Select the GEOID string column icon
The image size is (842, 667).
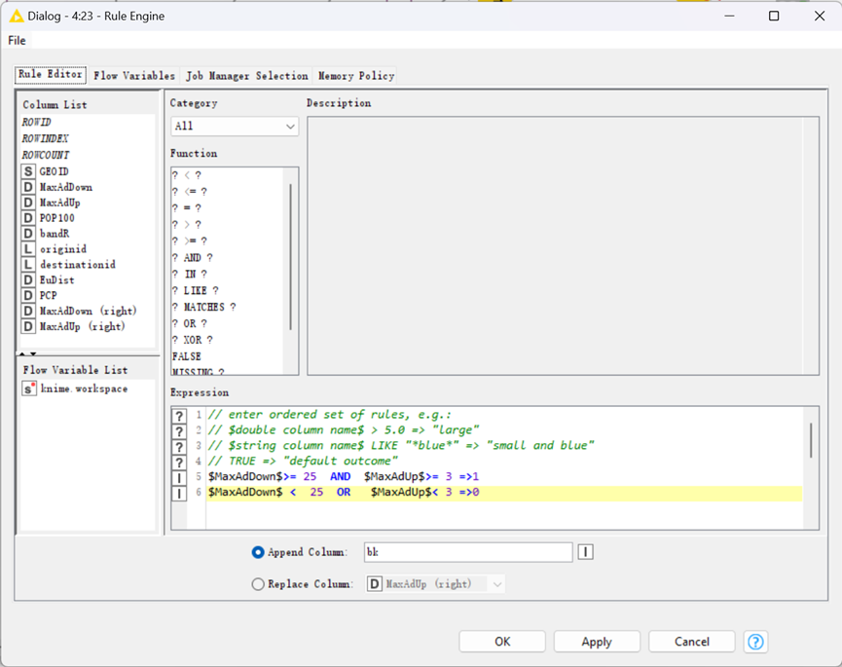coord(28,171)
